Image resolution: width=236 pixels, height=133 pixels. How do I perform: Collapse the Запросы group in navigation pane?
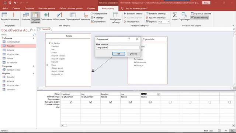coord(34,66)
